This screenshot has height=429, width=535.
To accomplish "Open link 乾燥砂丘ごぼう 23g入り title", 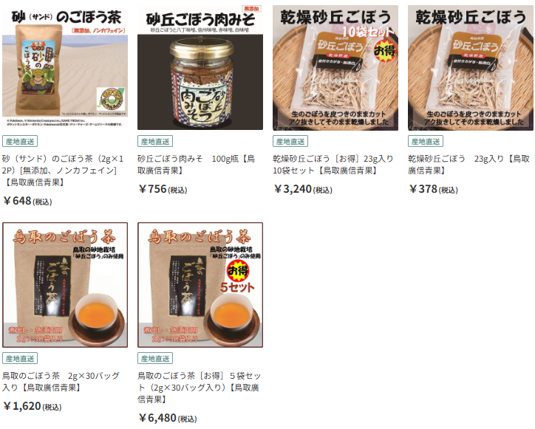I will (x=468, y=165).
